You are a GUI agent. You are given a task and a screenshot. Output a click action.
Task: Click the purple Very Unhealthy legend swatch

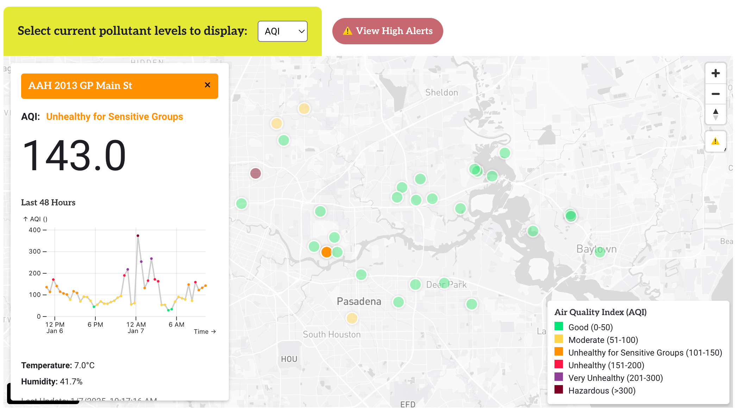(x=559, y=377)
